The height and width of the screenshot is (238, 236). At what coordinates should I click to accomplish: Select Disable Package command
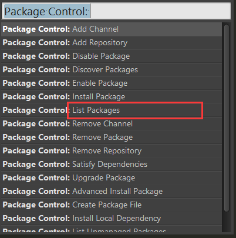point(112,56)
